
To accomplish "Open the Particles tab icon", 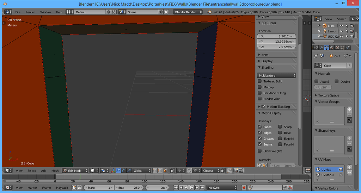I will (342, 48).
